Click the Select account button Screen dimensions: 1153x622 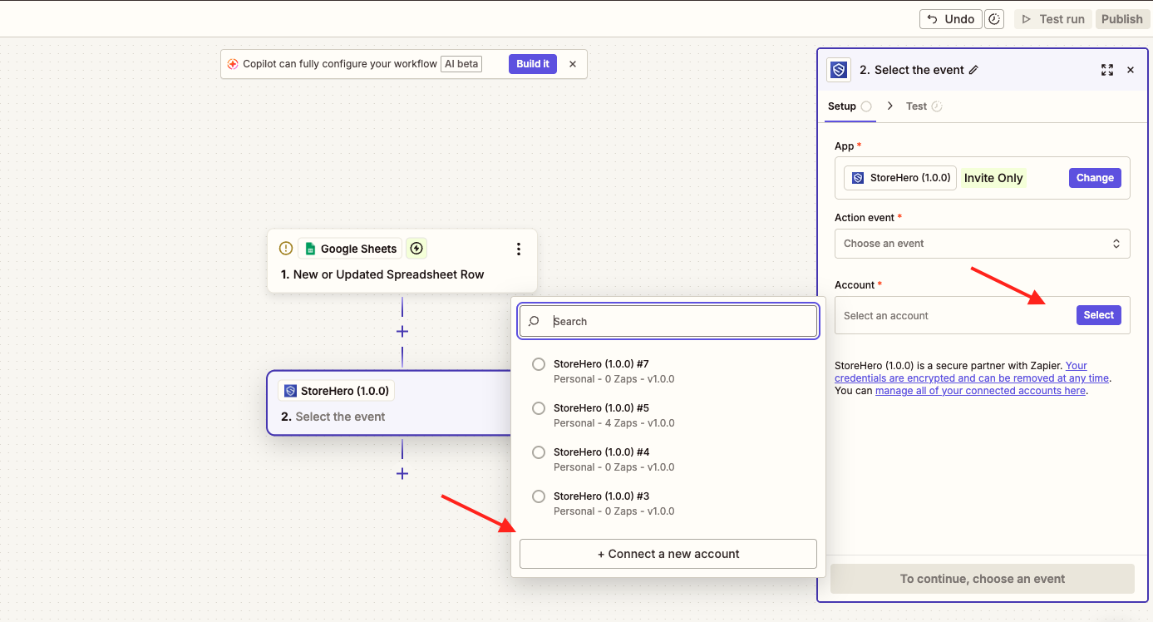click(x=1098, y=315)
